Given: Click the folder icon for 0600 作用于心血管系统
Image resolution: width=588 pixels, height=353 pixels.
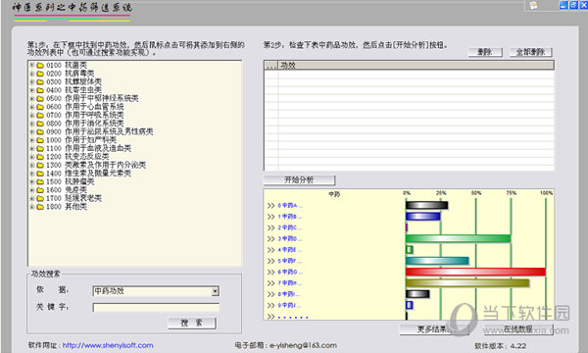Looking at the screenshot, I should (40, 107).
